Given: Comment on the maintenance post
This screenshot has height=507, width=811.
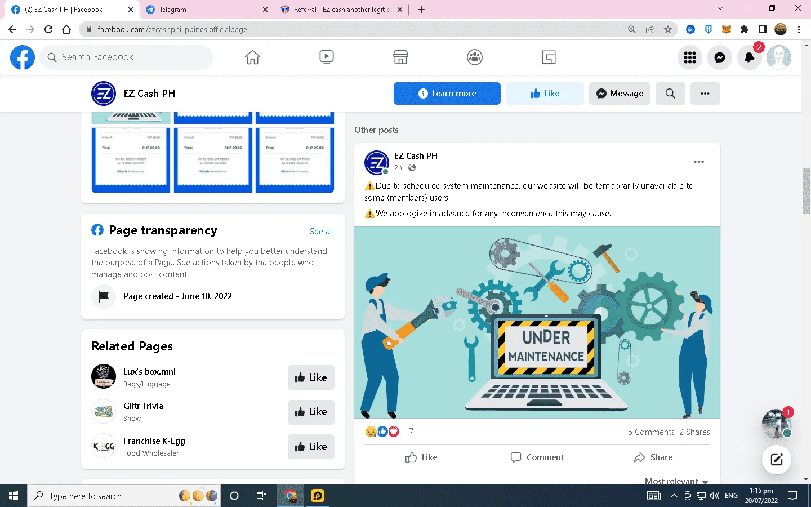Looking at the screenshot, I should click(537, 457).
